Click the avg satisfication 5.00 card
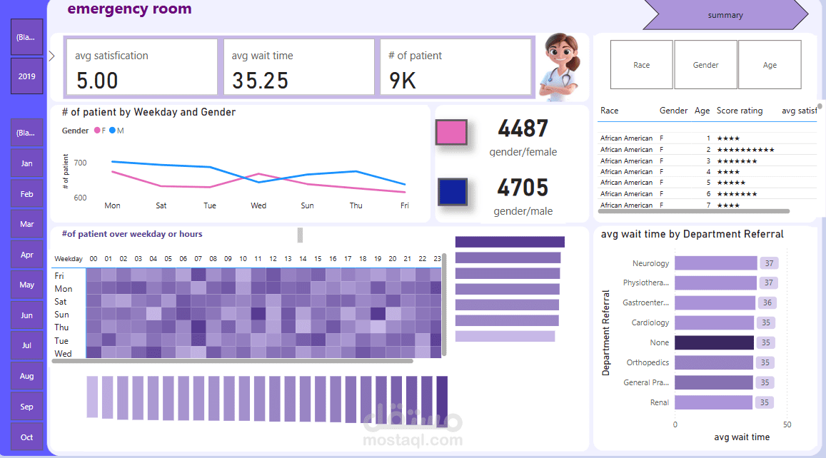The height and width of the screenshot is (458, 826). [141, 66]
